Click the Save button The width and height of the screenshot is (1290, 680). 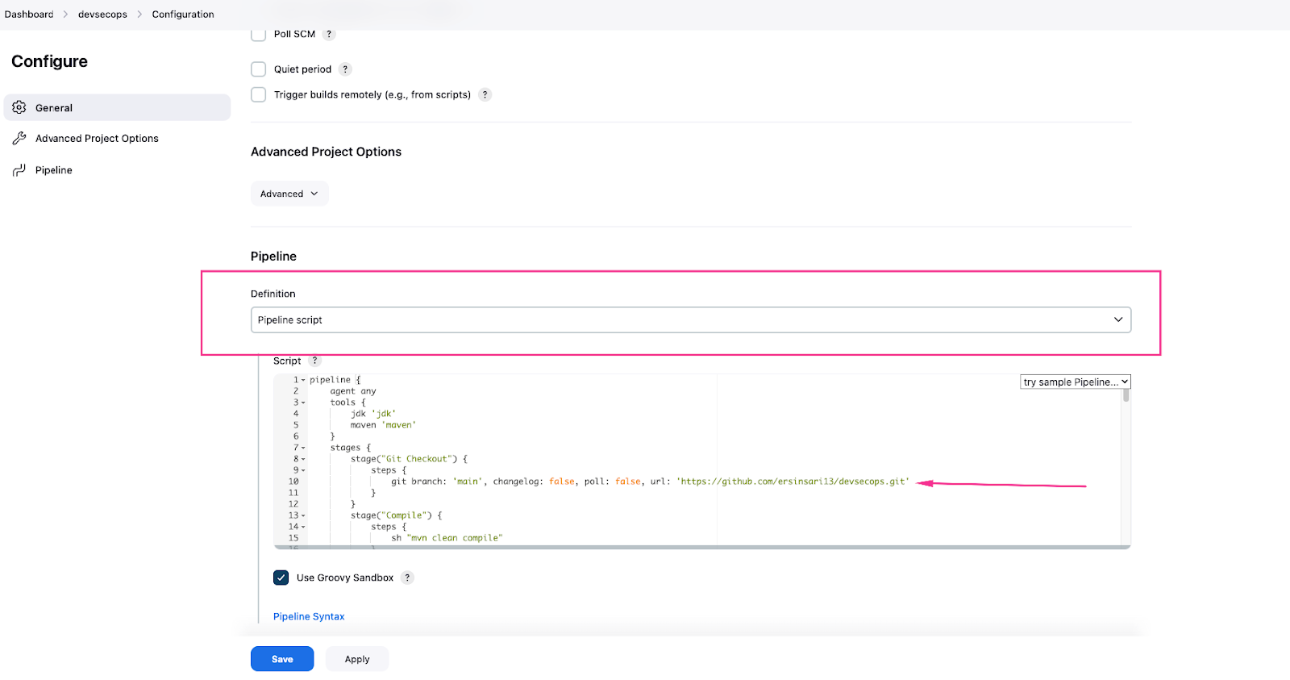[282, 659]
